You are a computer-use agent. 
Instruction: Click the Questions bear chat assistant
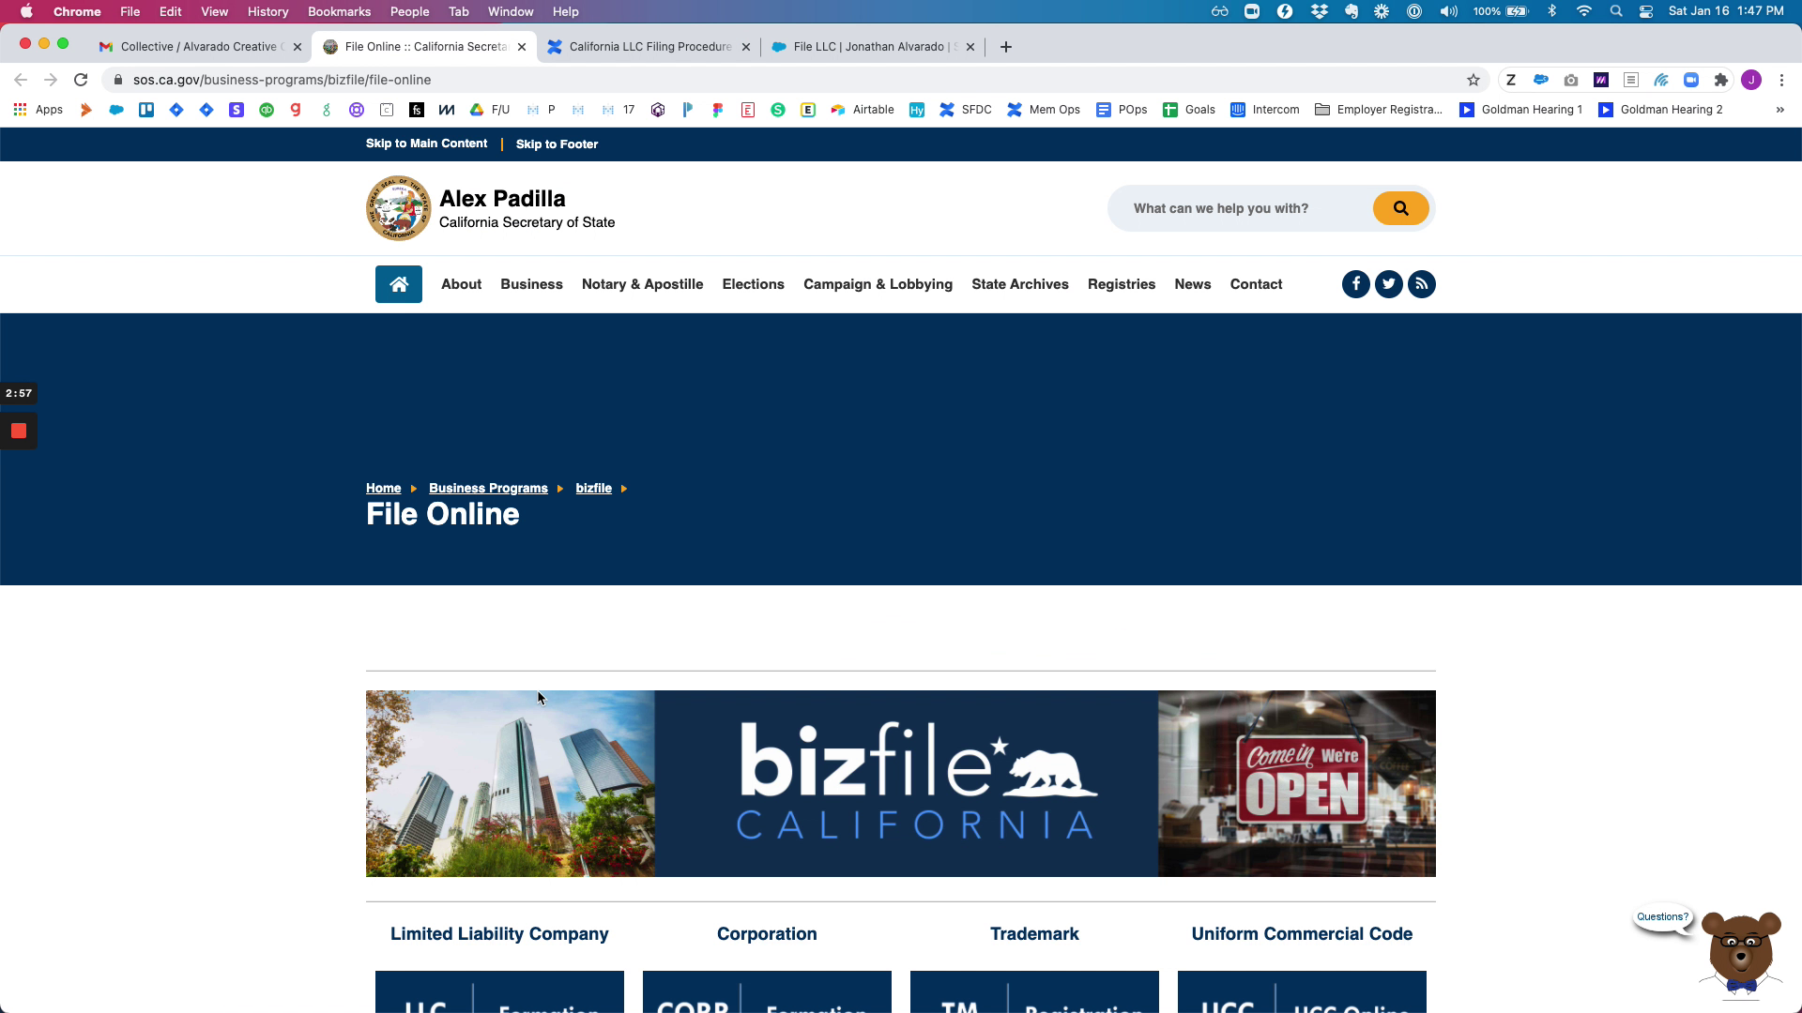(x=1741, y=952)
